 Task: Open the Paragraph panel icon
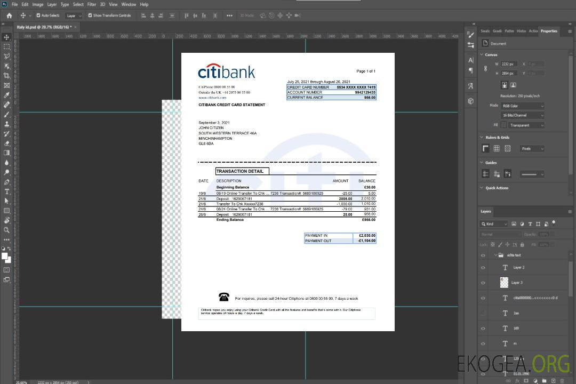(x=471, y=70)
